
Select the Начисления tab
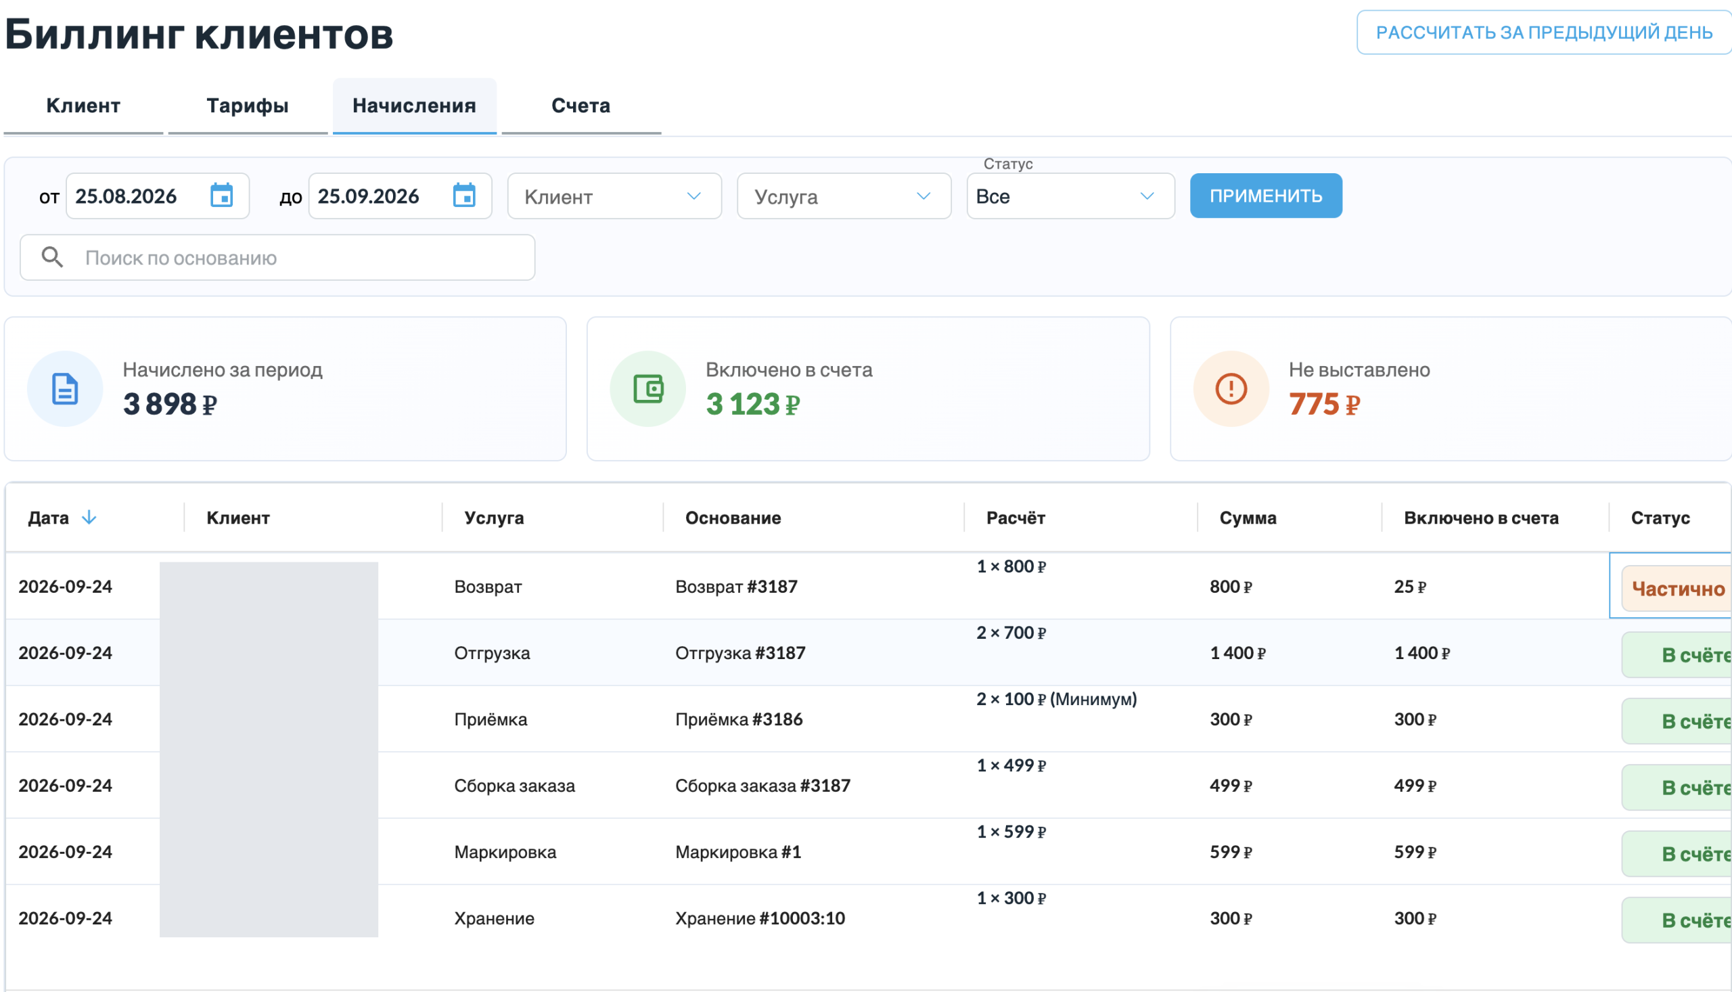coord(414,106)
